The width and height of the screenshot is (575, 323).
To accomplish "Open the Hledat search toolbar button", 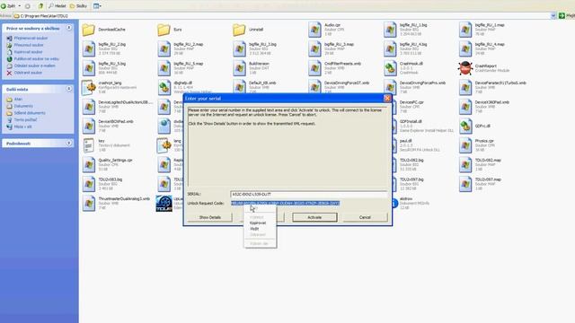I will coord(57,6).
